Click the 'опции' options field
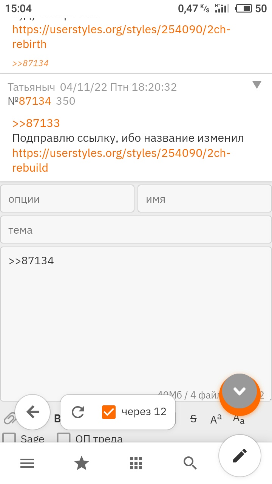The image size is (272, 484). tap(67, 199)
